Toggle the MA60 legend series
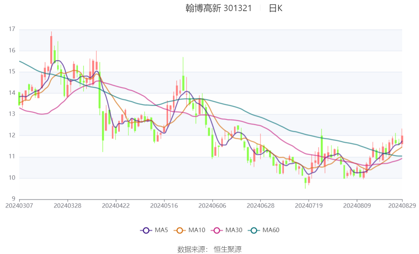Image resolution: width=419 pixels, height=254 pixels. [263, 230]
